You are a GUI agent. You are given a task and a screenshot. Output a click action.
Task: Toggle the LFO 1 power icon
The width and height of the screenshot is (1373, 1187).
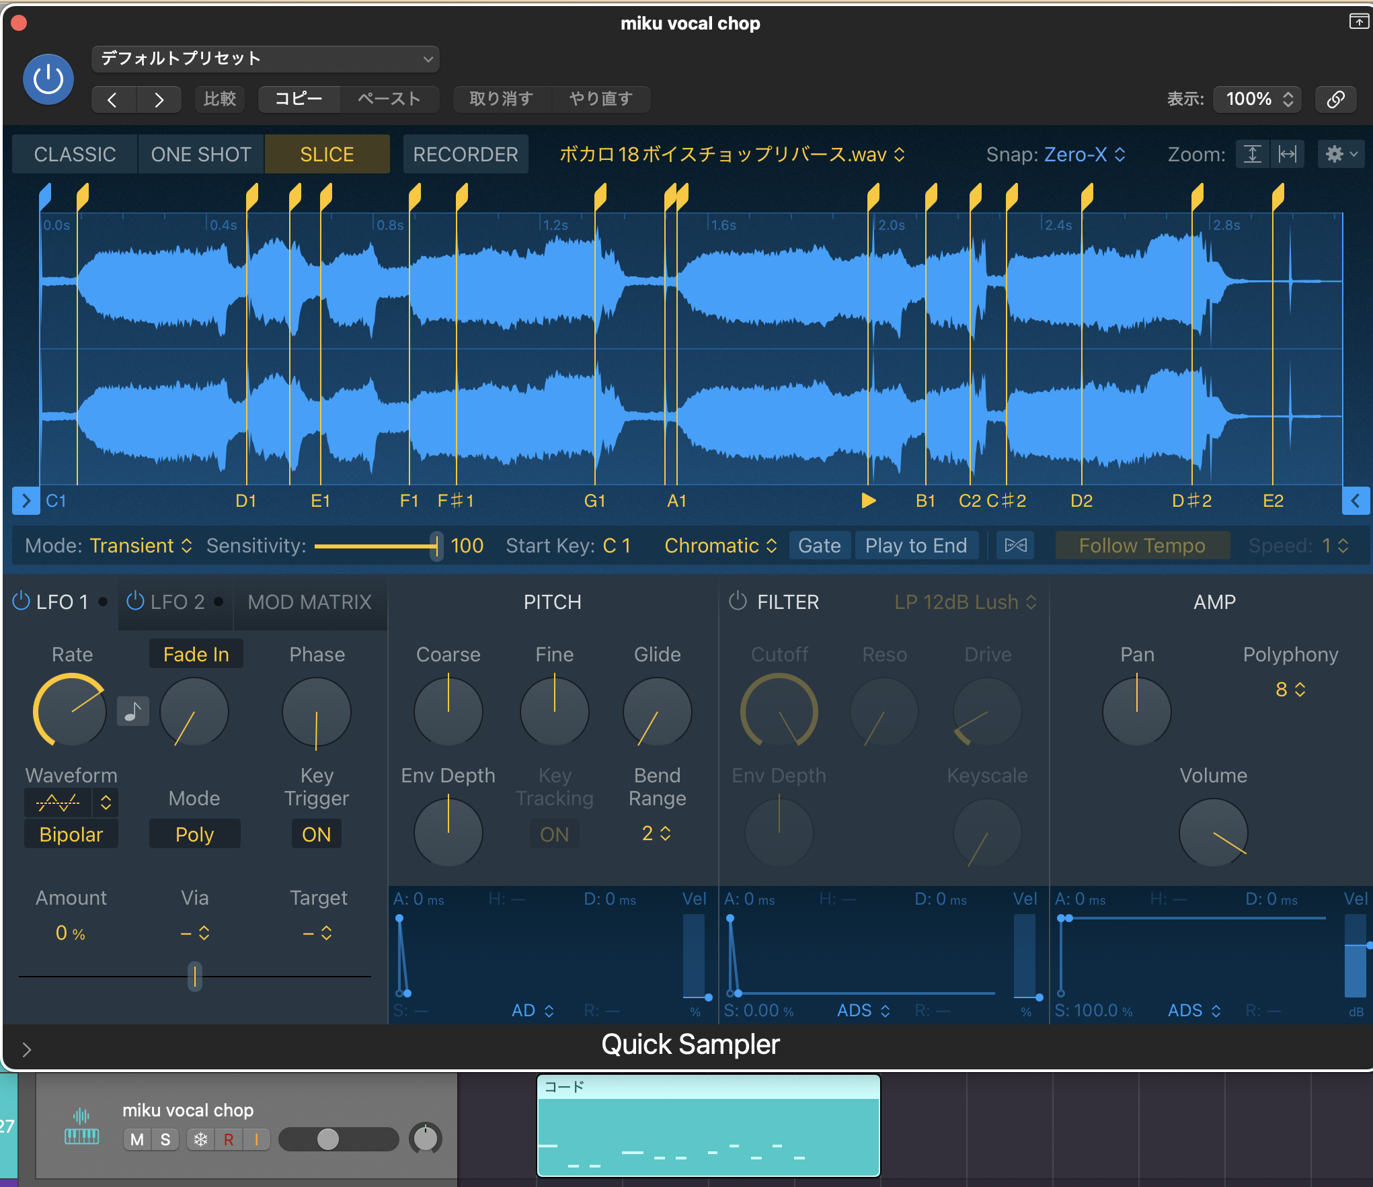pos(22,601)
